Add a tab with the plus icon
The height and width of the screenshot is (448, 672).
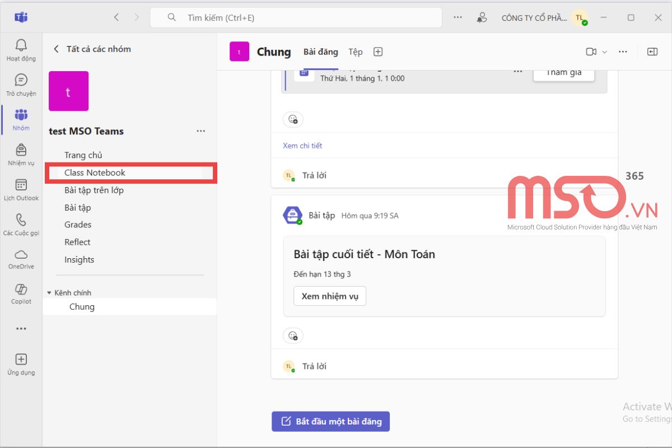click(378, 52)
